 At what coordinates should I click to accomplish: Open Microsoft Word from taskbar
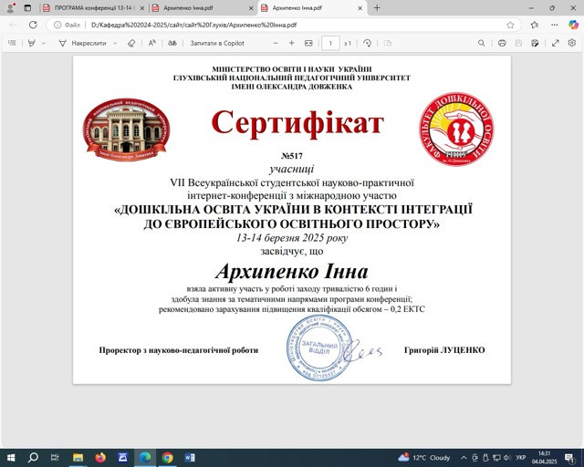pyautogui.click(x=190, y=458)
